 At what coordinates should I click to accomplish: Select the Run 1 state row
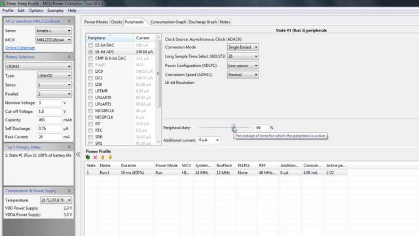pos(216,173)
